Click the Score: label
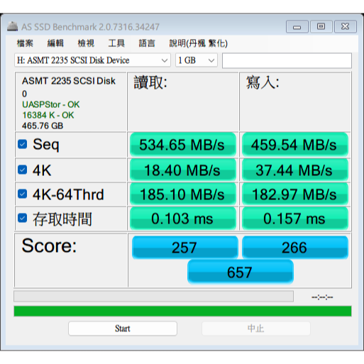The height and width of the screenshot is (364, 364). pyautogui.click(x=49, y=246)
